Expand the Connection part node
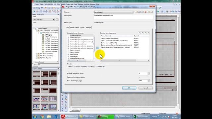Viewport: 212px width, 119px height. coord(68,38)
